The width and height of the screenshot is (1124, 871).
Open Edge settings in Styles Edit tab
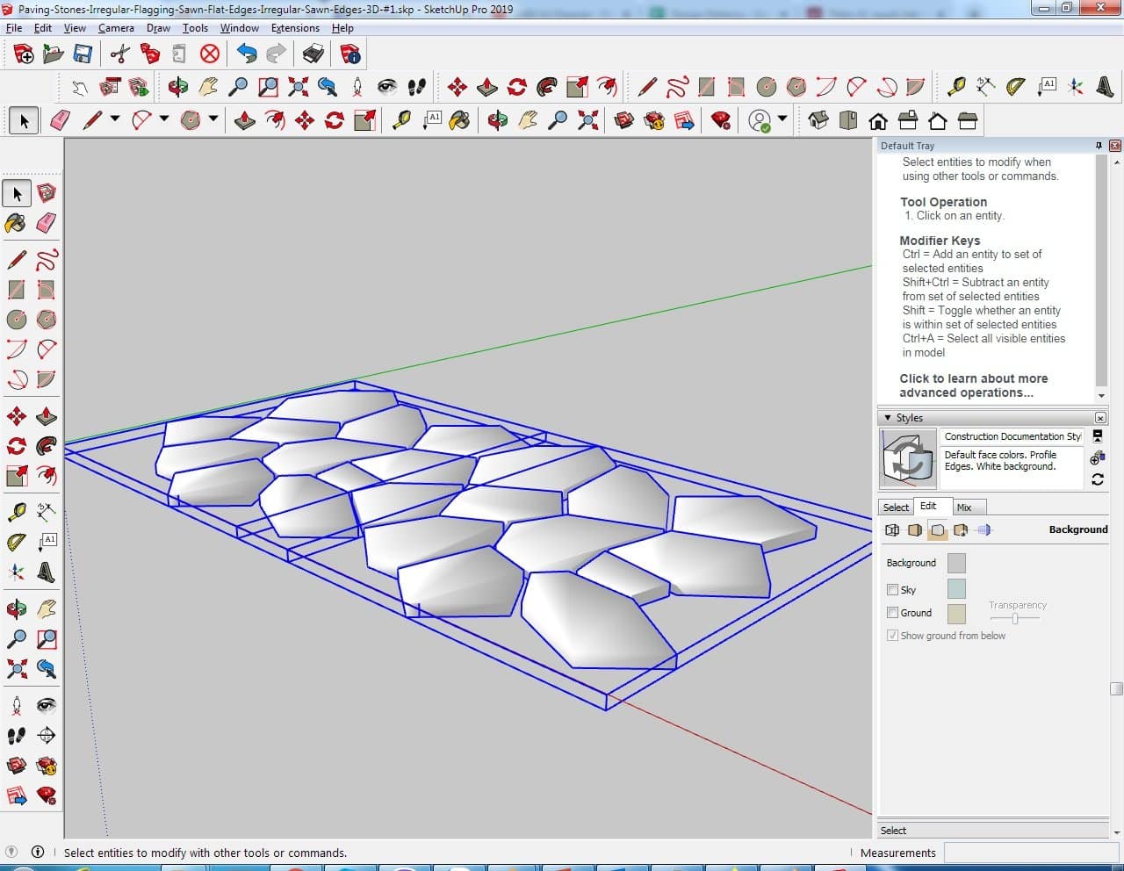click(892, 530)
